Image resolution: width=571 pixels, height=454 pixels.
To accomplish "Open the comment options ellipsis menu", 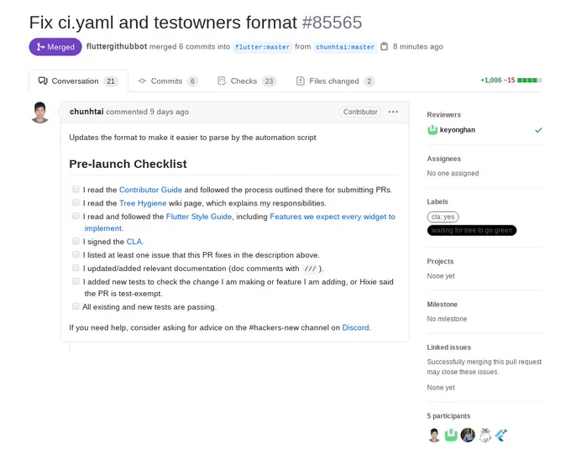I will pos(393,112).
